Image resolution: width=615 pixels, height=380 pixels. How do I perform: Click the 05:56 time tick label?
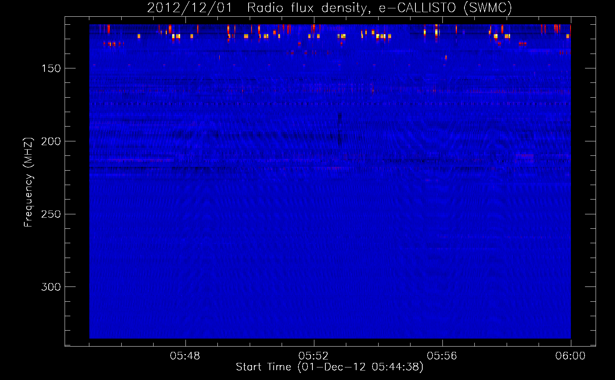tap(442, 356)
